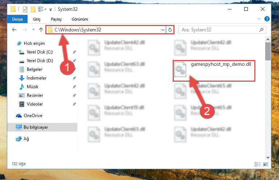Click the vertical scrollbar thumb
279x180 pixels.
[x=268, y=51]
